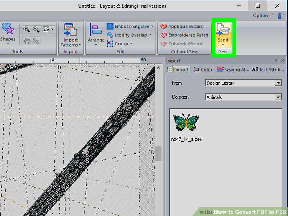
Task: Expand the Fit to Window zoom dropdown
Action: pyautogui.click(x=53, y=29)
